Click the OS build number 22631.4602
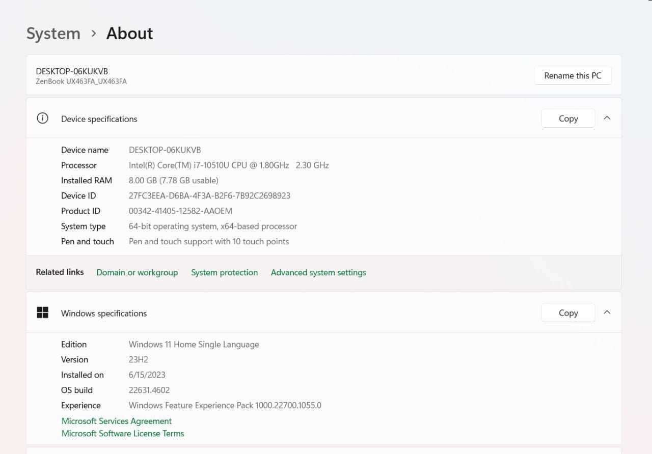The width and height of the screenshot is (652, 454). [149, 390]
